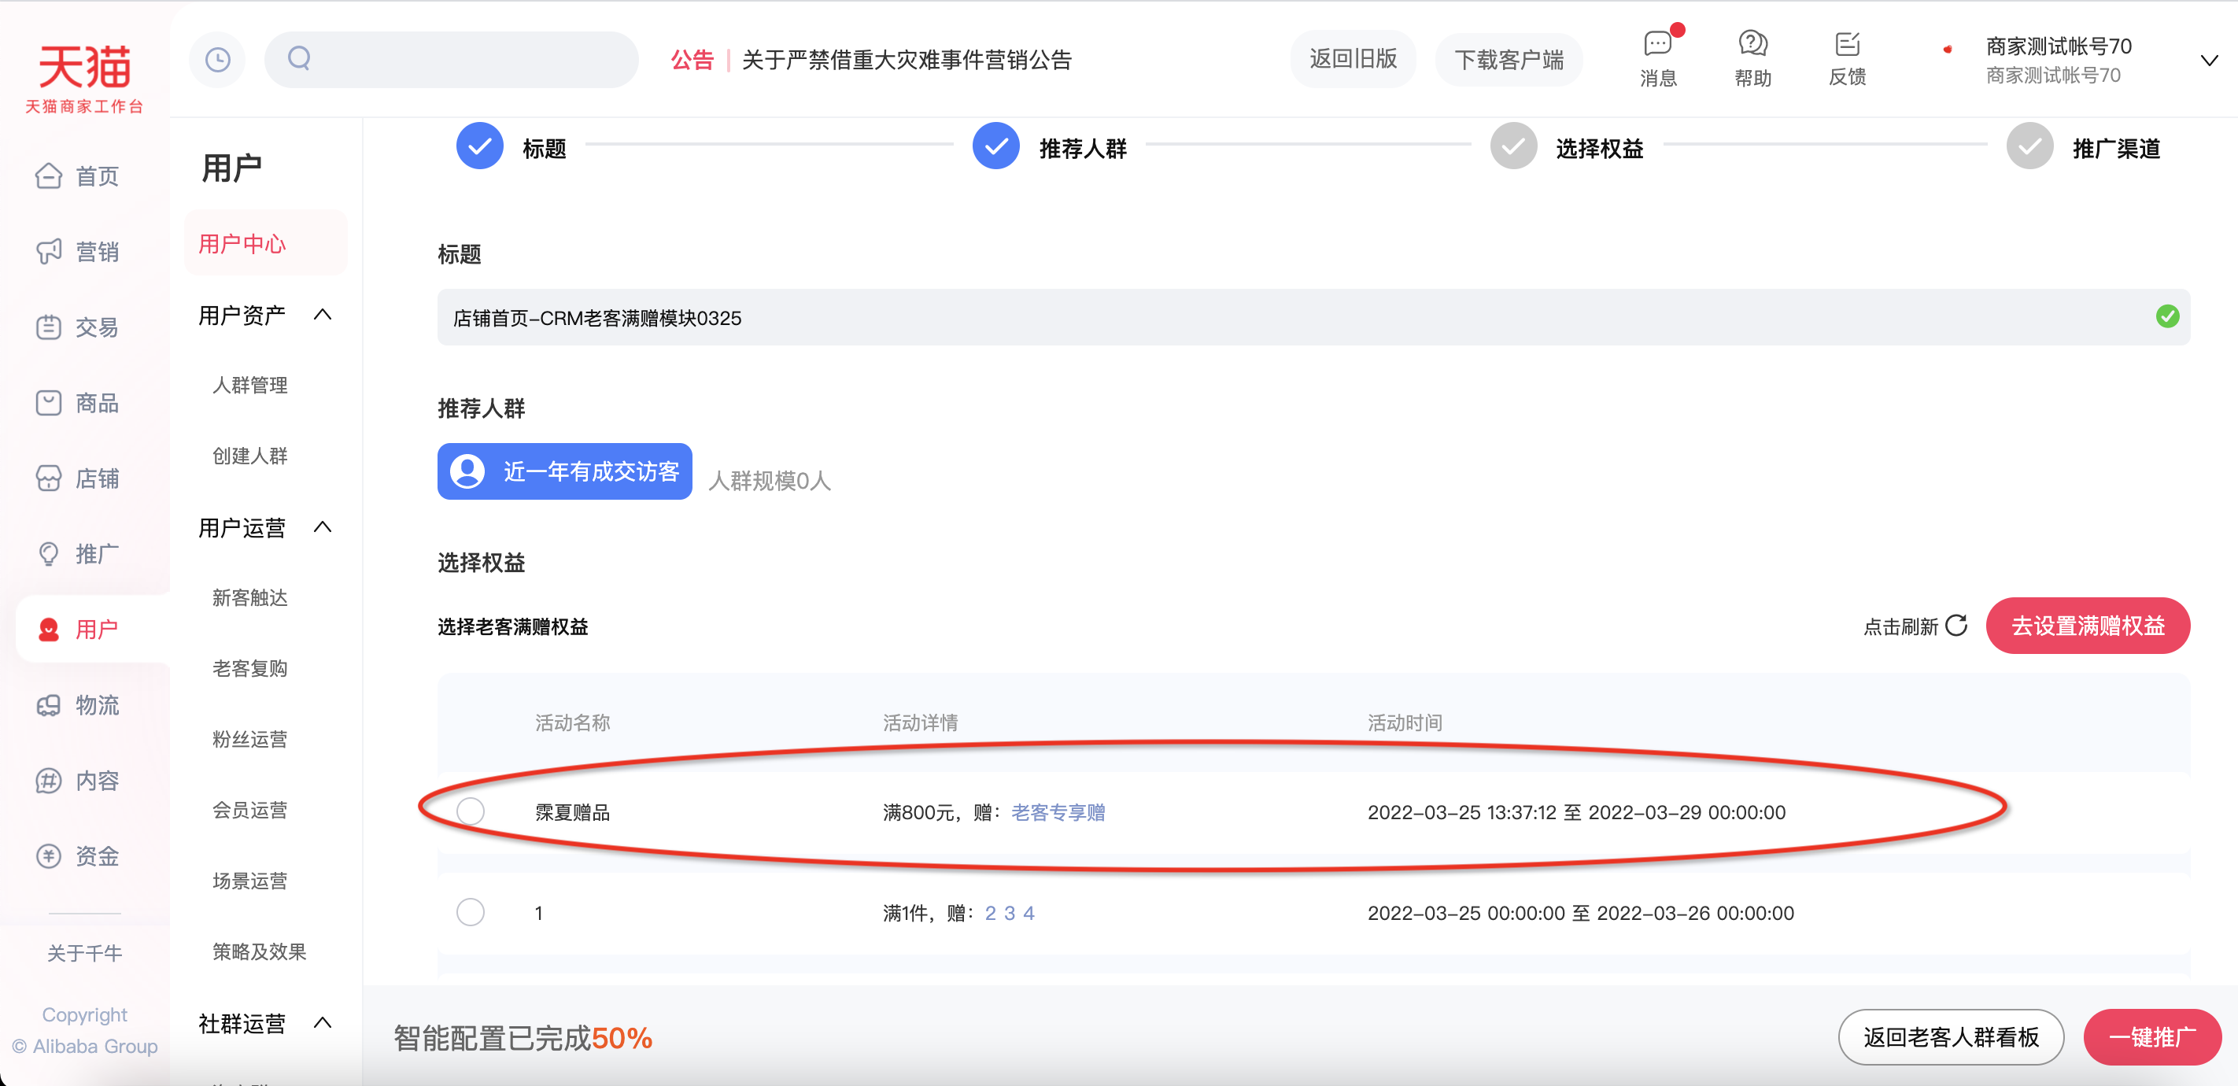Open the history clock icon

pyautogui.click(x=217, y=60)
